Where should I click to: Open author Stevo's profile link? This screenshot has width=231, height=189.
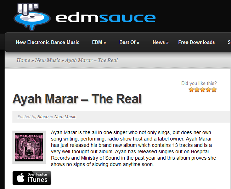(x=43, y=116)
